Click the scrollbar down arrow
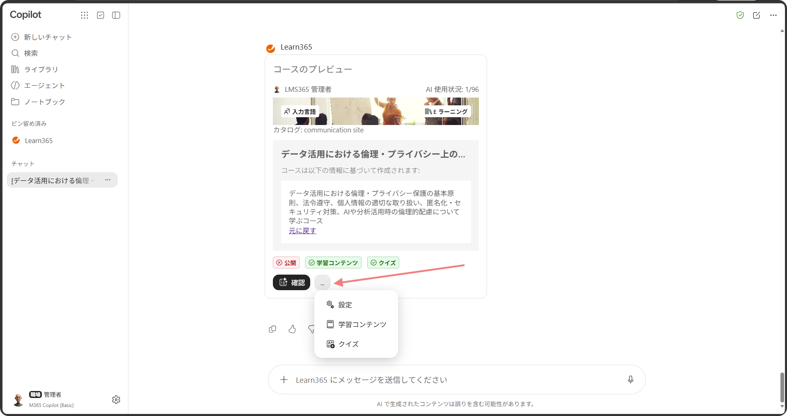 click(x=782, y=407)
